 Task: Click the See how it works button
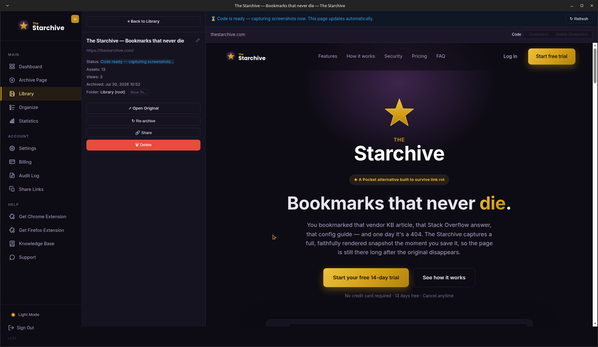click(444, 277)
